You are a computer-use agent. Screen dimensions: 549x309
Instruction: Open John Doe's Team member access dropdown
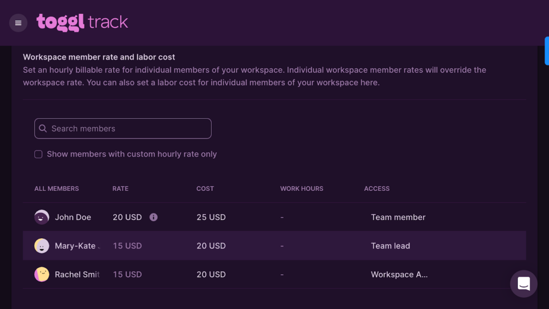point(398,217)
